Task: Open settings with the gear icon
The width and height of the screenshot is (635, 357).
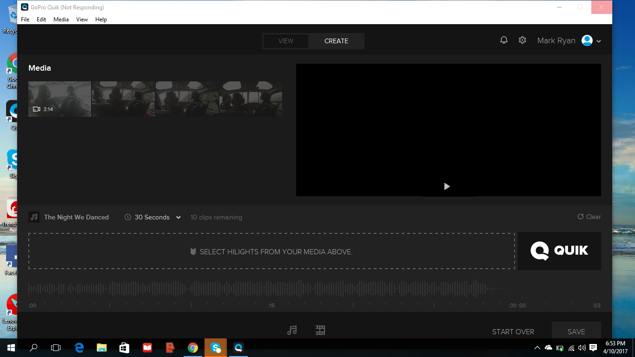Action: click(522, 40)
